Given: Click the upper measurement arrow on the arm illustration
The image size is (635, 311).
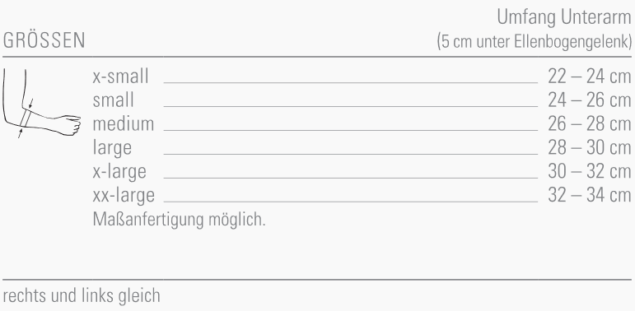Looking at the screenshot, I should [31, 104].
